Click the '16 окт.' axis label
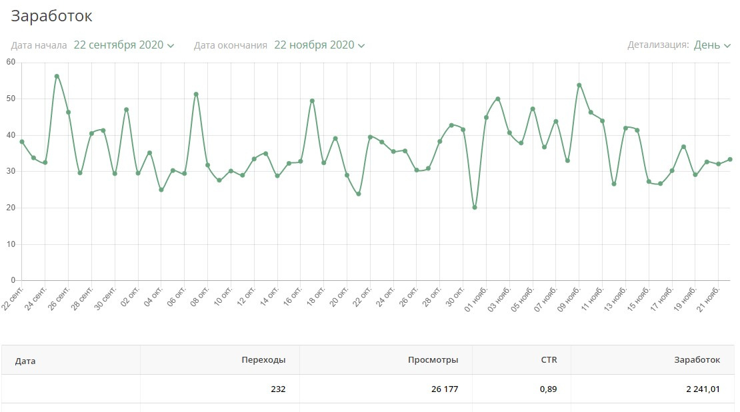This screenshot has width=740, height=412. click(x=293, y=297)
